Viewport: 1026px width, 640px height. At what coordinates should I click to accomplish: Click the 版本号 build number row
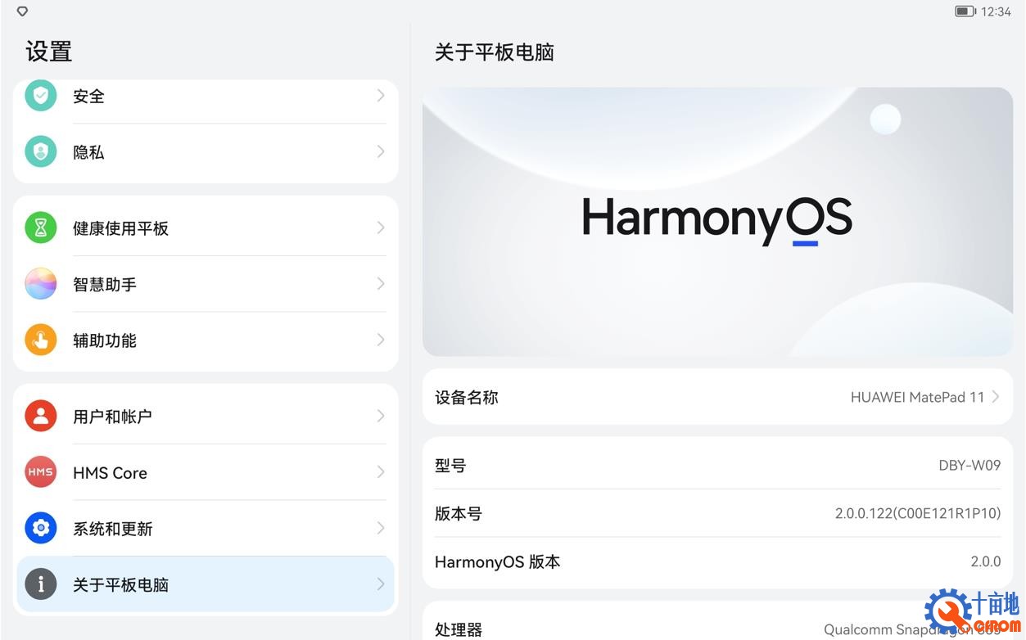(716, 513)
